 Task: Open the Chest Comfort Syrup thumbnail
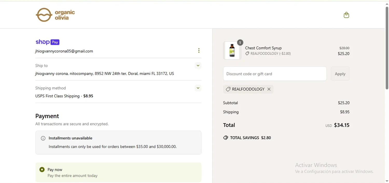pos(232,50)
